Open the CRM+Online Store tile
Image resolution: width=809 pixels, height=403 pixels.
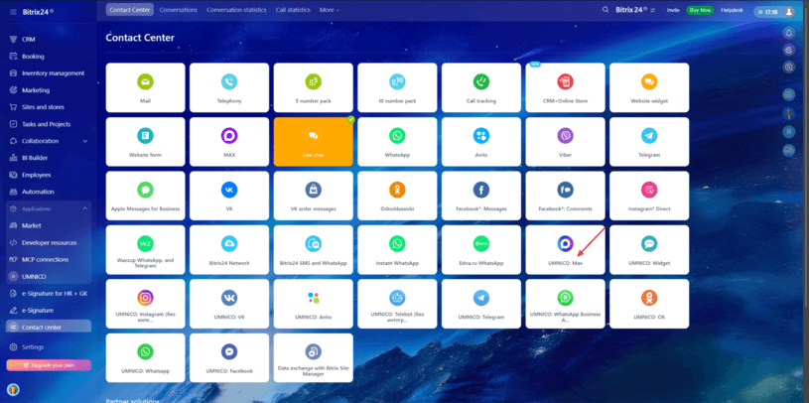point(565,87)
